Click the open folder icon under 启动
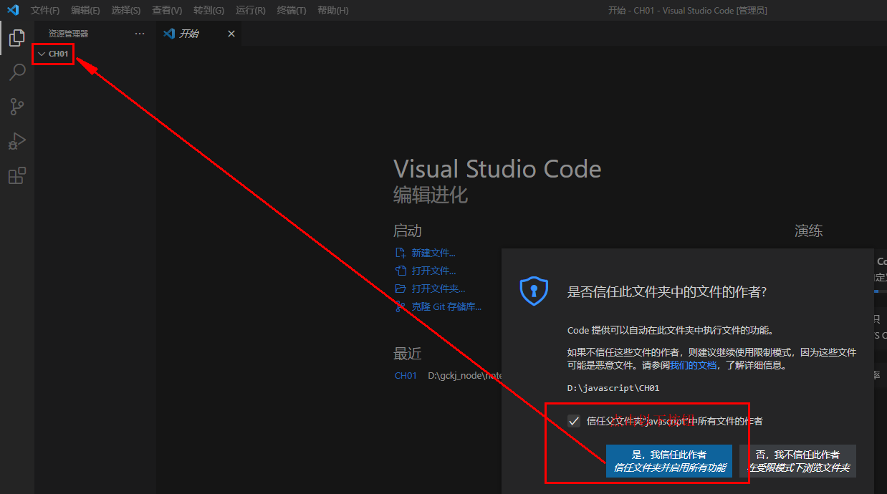This screenshot has height=494, width=887. (x=401, y=289)
